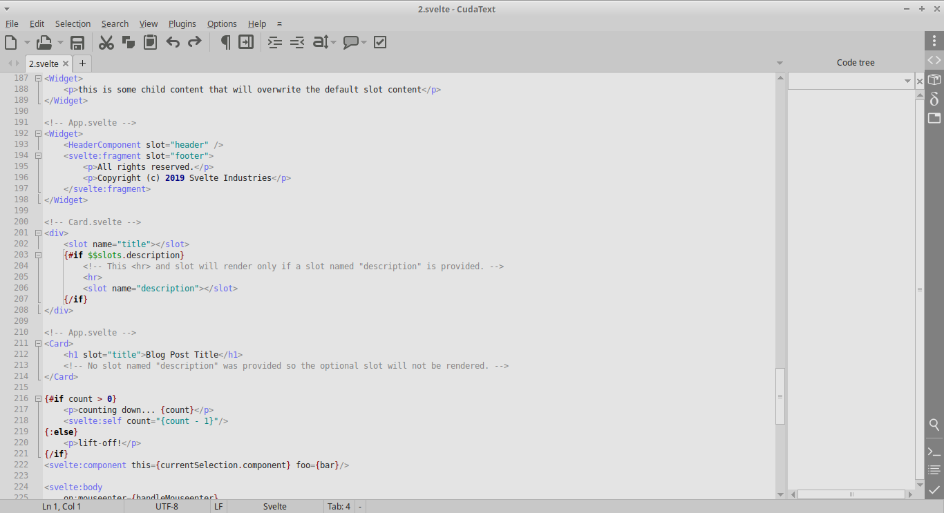944x513 pixels.
Task: Redo the last undone edit
Action: 195,42
